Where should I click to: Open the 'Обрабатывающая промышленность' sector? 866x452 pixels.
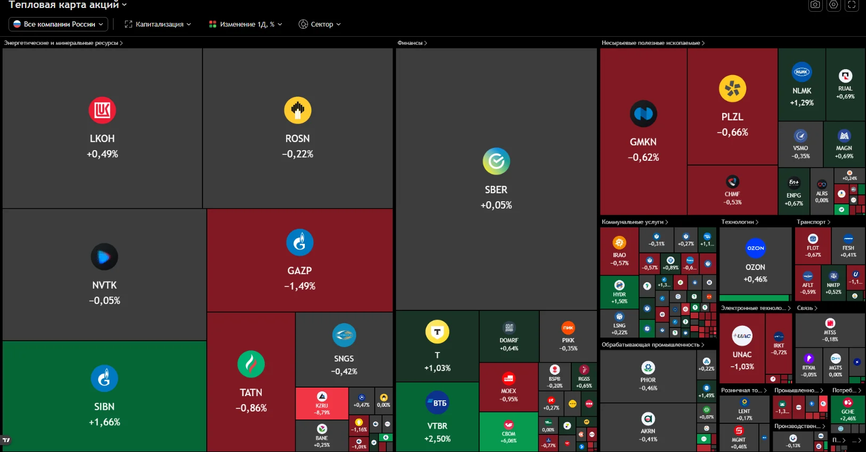(653, 345)
